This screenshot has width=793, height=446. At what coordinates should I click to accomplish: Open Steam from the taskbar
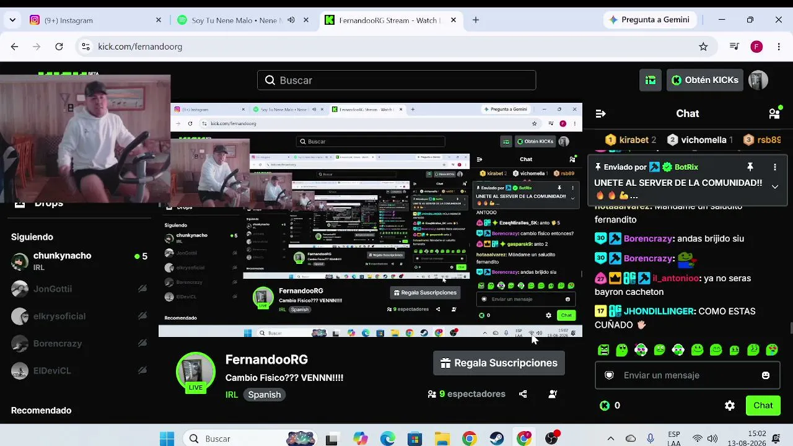[x=497, y=439]
